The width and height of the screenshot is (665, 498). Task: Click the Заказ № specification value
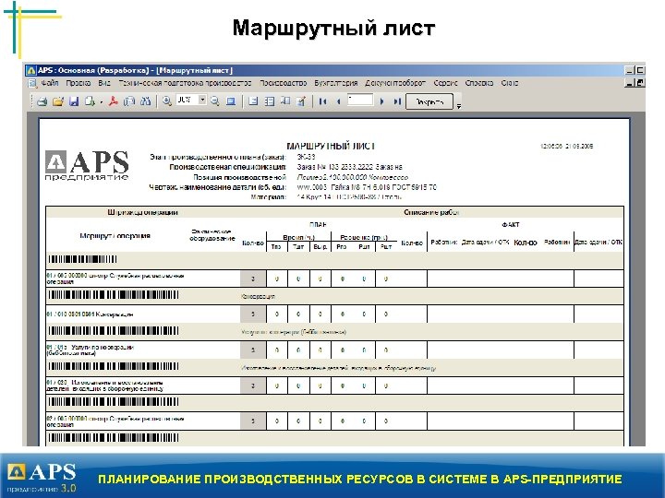point(349,167)
